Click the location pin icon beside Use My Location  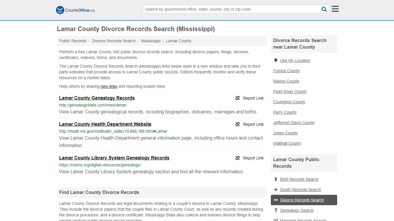(x=276, y=60)
